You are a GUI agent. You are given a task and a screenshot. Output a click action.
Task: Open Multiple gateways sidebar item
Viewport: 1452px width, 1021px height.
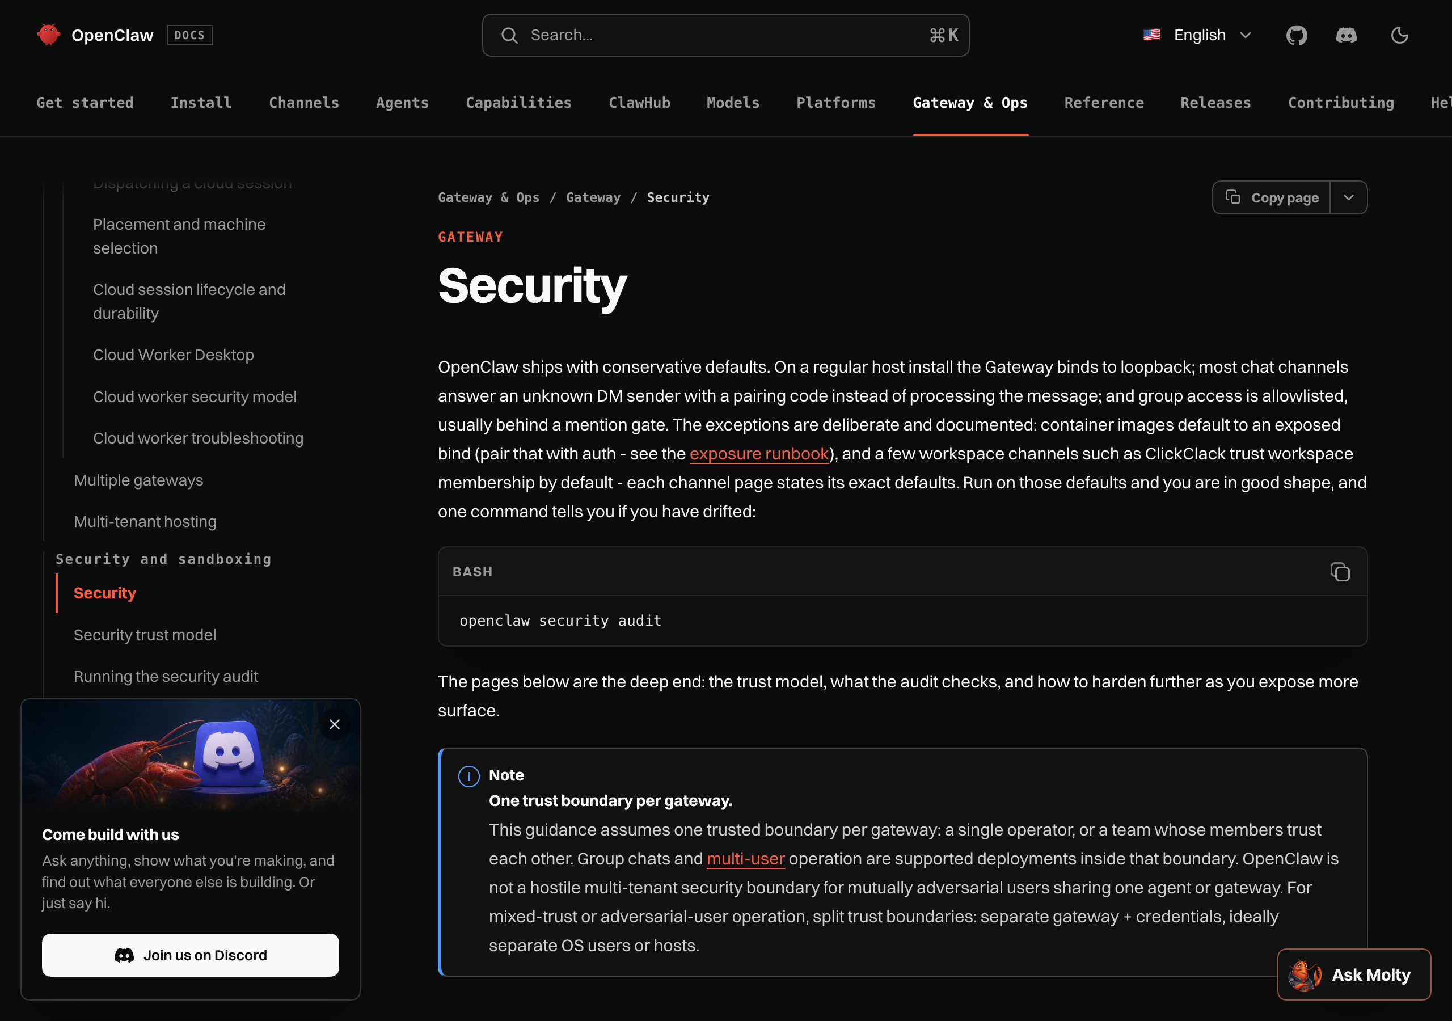pyautogui.click(x=138, y=480)
